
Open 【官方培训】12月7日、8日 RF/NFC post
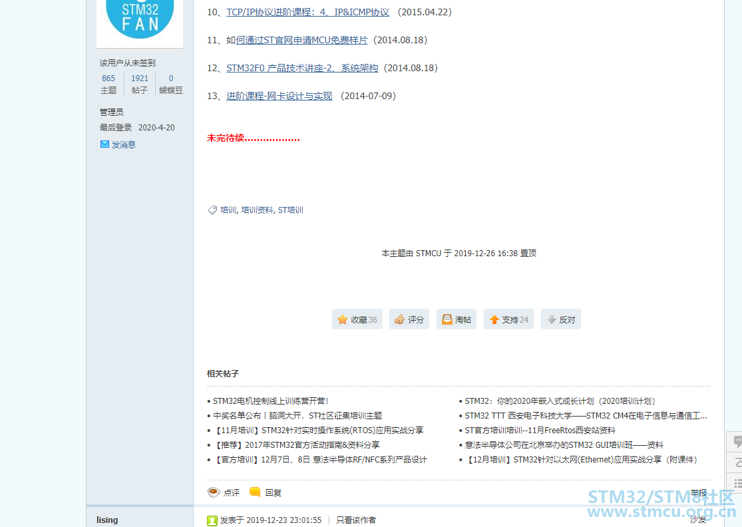click(320, 460)
